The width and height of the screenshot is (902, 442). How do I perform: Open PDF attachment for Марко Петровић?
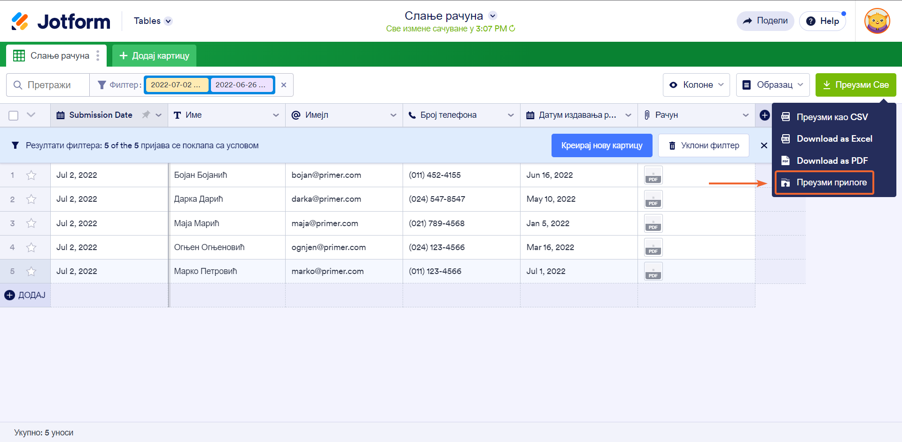[x=653, y=271]
